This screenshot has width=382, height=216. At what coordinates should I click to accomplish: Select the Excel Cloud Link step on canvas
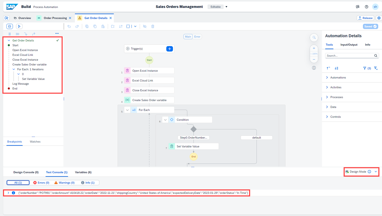pyautogui.click(x=149, y=80)
